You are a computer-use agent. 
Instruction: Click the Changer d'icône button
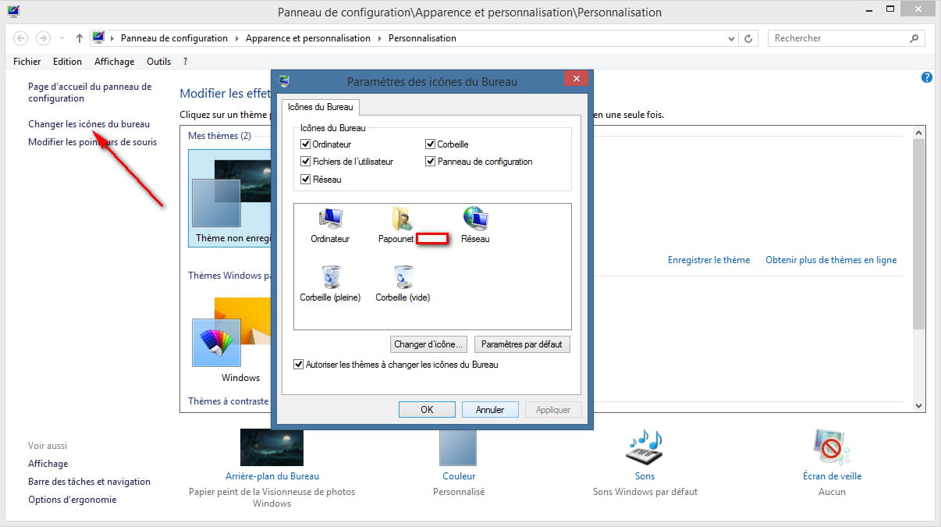pos(428,344)
